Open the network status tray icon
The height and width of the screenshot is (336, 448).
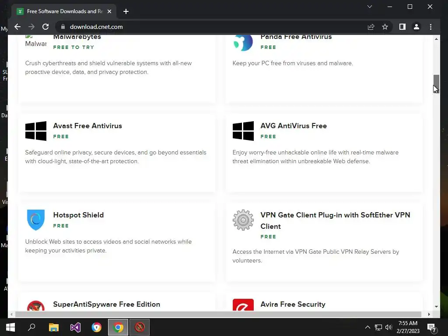click(378, 327)
